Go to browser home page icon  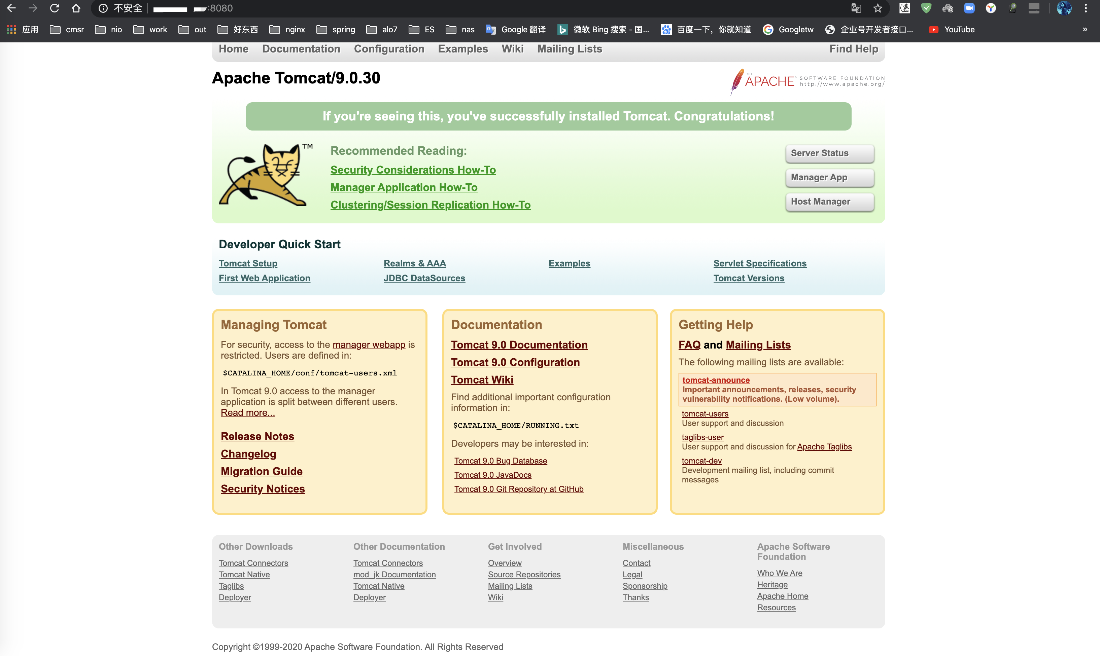click(x=76, y=8)
